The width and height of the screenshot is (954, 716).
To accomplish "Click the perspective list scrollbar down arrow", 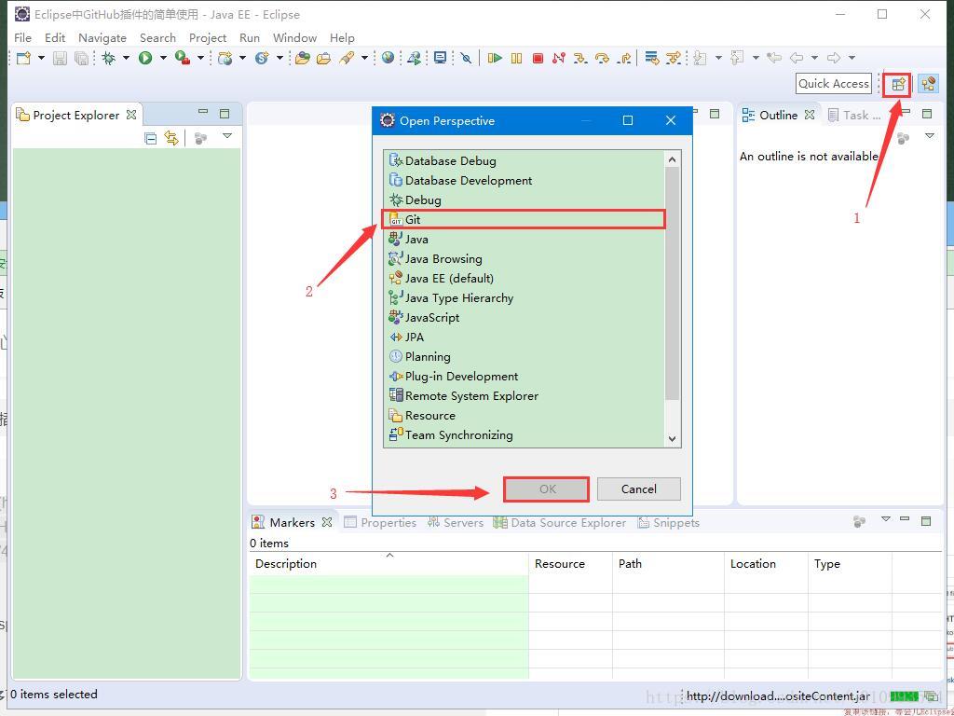I will pyautogui.click(x=673, y=438).
